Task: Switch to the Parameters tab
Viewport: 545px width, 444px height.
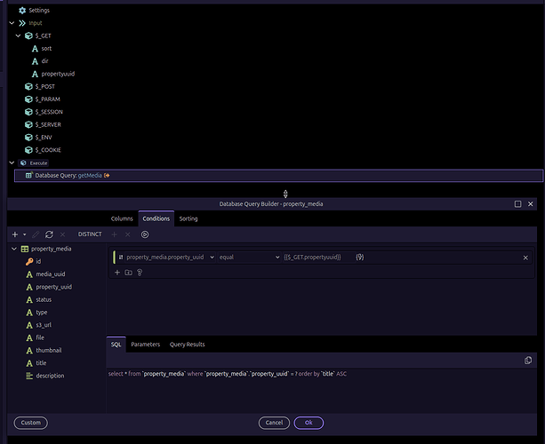Action: click(x=145, y=344)
